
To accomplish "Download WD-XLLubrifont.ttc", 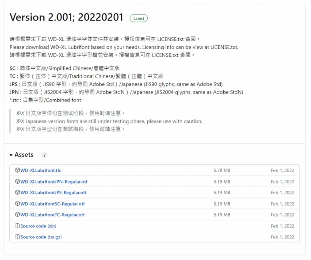I will point(41,170).
